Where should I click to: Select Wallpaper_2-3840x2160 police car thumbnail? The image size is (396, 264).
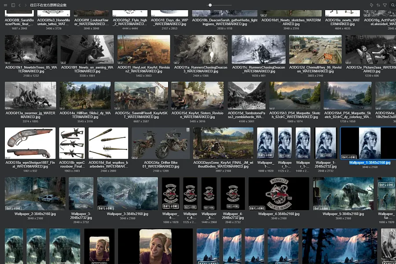(35, 194)
